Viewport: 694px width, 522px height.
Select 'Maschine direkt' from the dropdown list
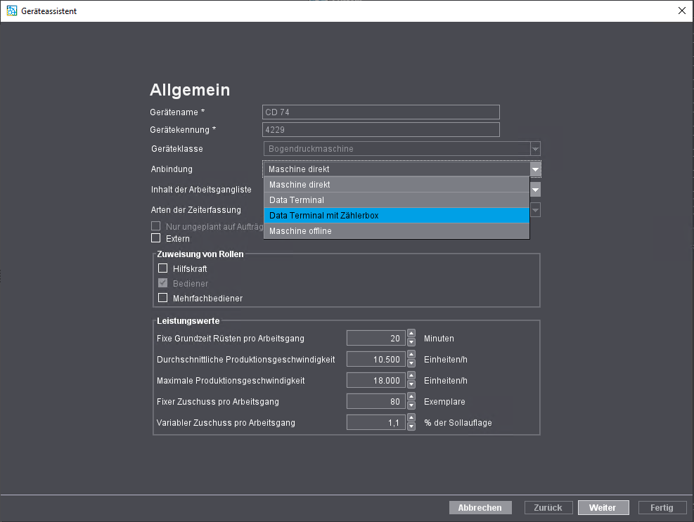[x=397, y=185]
